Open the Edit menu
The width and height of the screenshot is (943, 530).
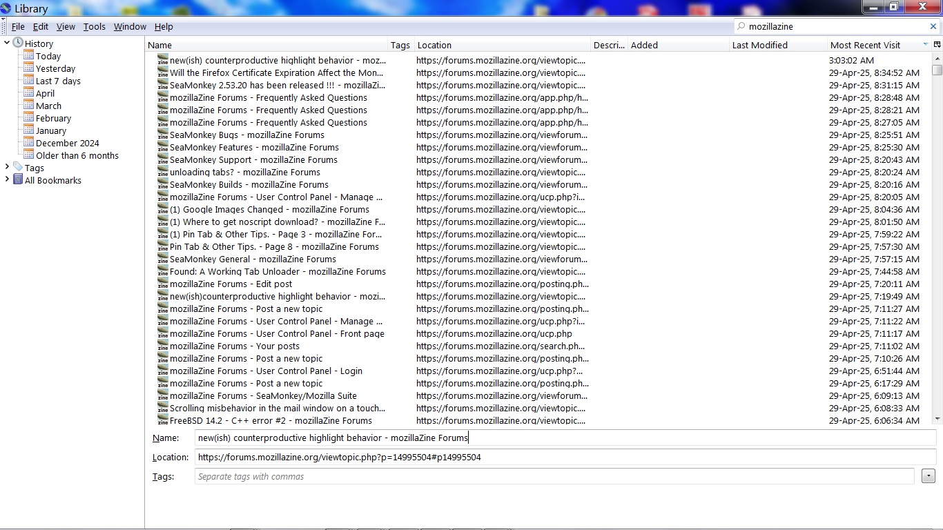(x=41, y=26)
